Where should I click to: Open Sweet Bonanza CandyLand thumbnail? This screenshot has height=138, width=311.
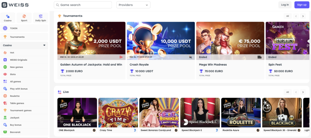tap(159, 113)
